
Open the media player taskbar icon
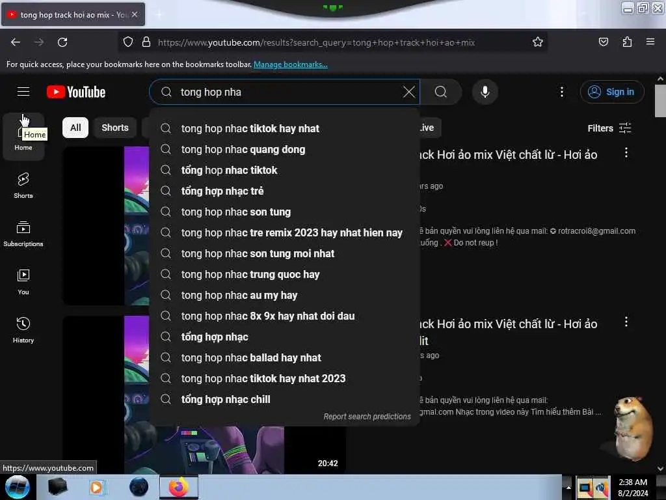coord(96,487)
